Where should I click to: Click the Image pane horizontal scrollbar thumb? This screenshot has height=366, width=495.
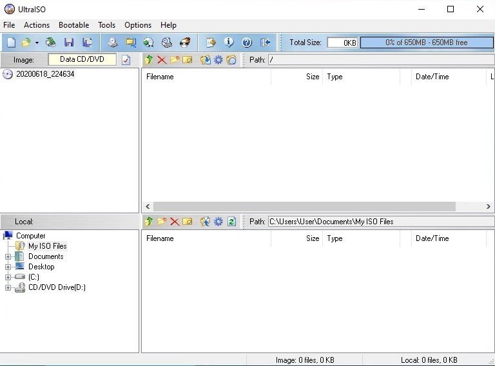click(x=304, y=207)
